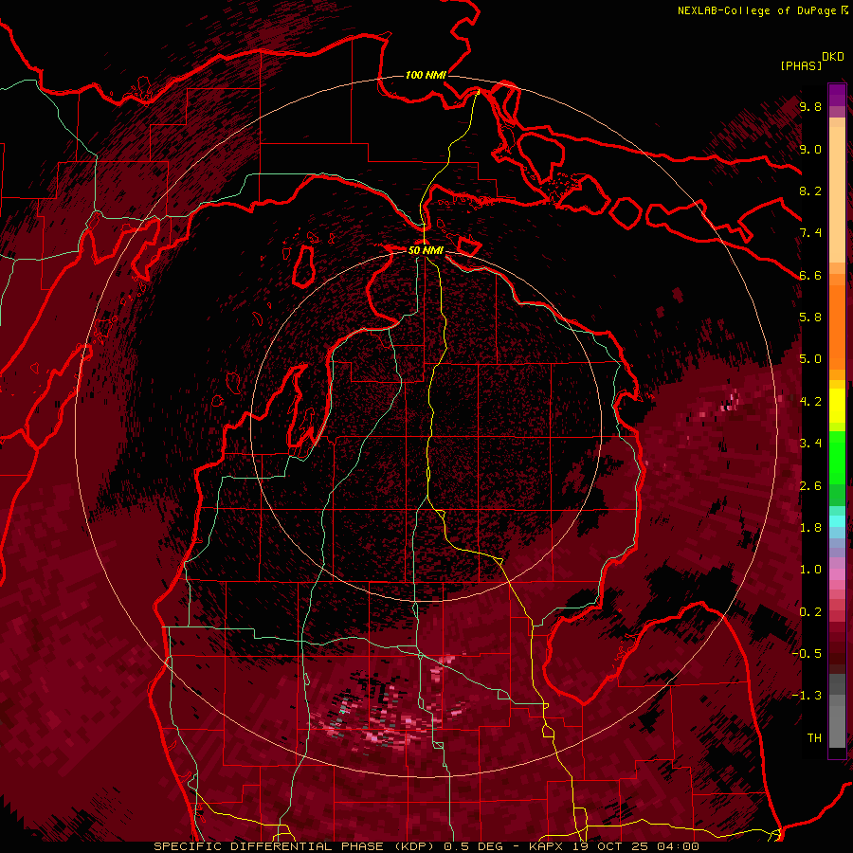This screenshot has width=853, height=853.
Task: Click the 50 NMI range ring label
Action: click(426, 250)
